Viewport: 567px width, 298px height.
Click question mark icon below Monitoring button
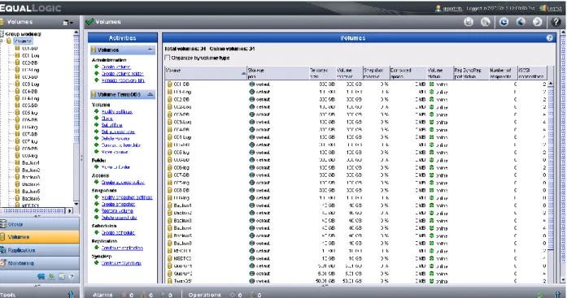tap(72, 277)
